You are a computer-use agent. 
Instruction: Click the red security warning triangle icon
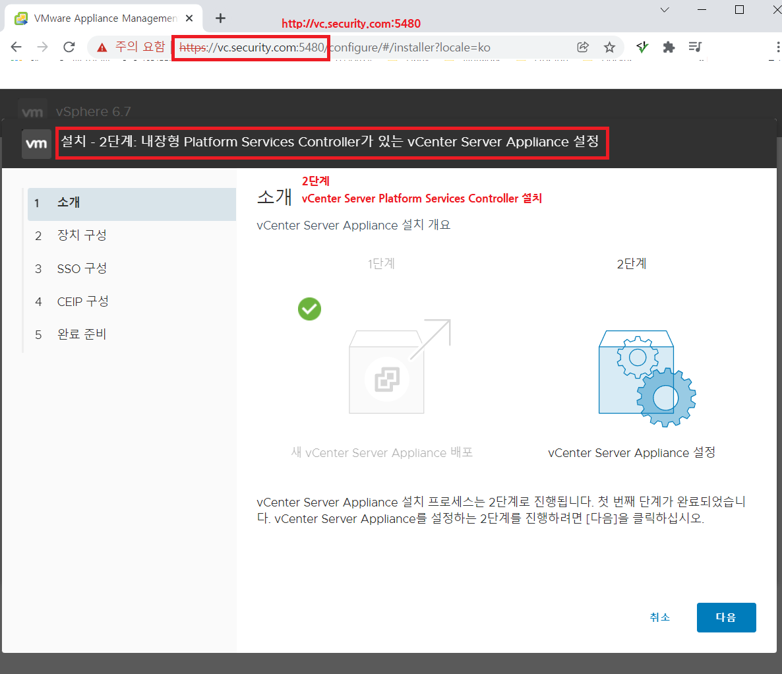pyautogui.click(x=102, y=47)
